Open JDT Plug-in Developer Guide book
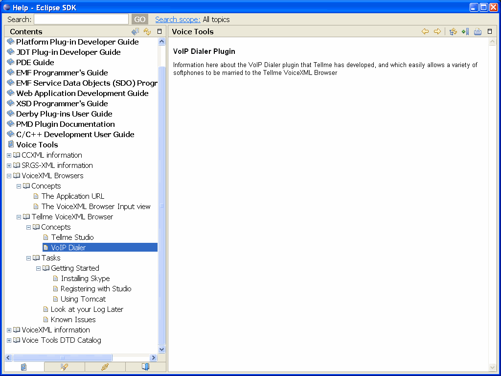 68,52
